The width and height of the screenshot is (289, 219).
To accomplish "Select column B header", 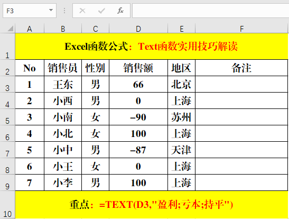I will point(63,29).
